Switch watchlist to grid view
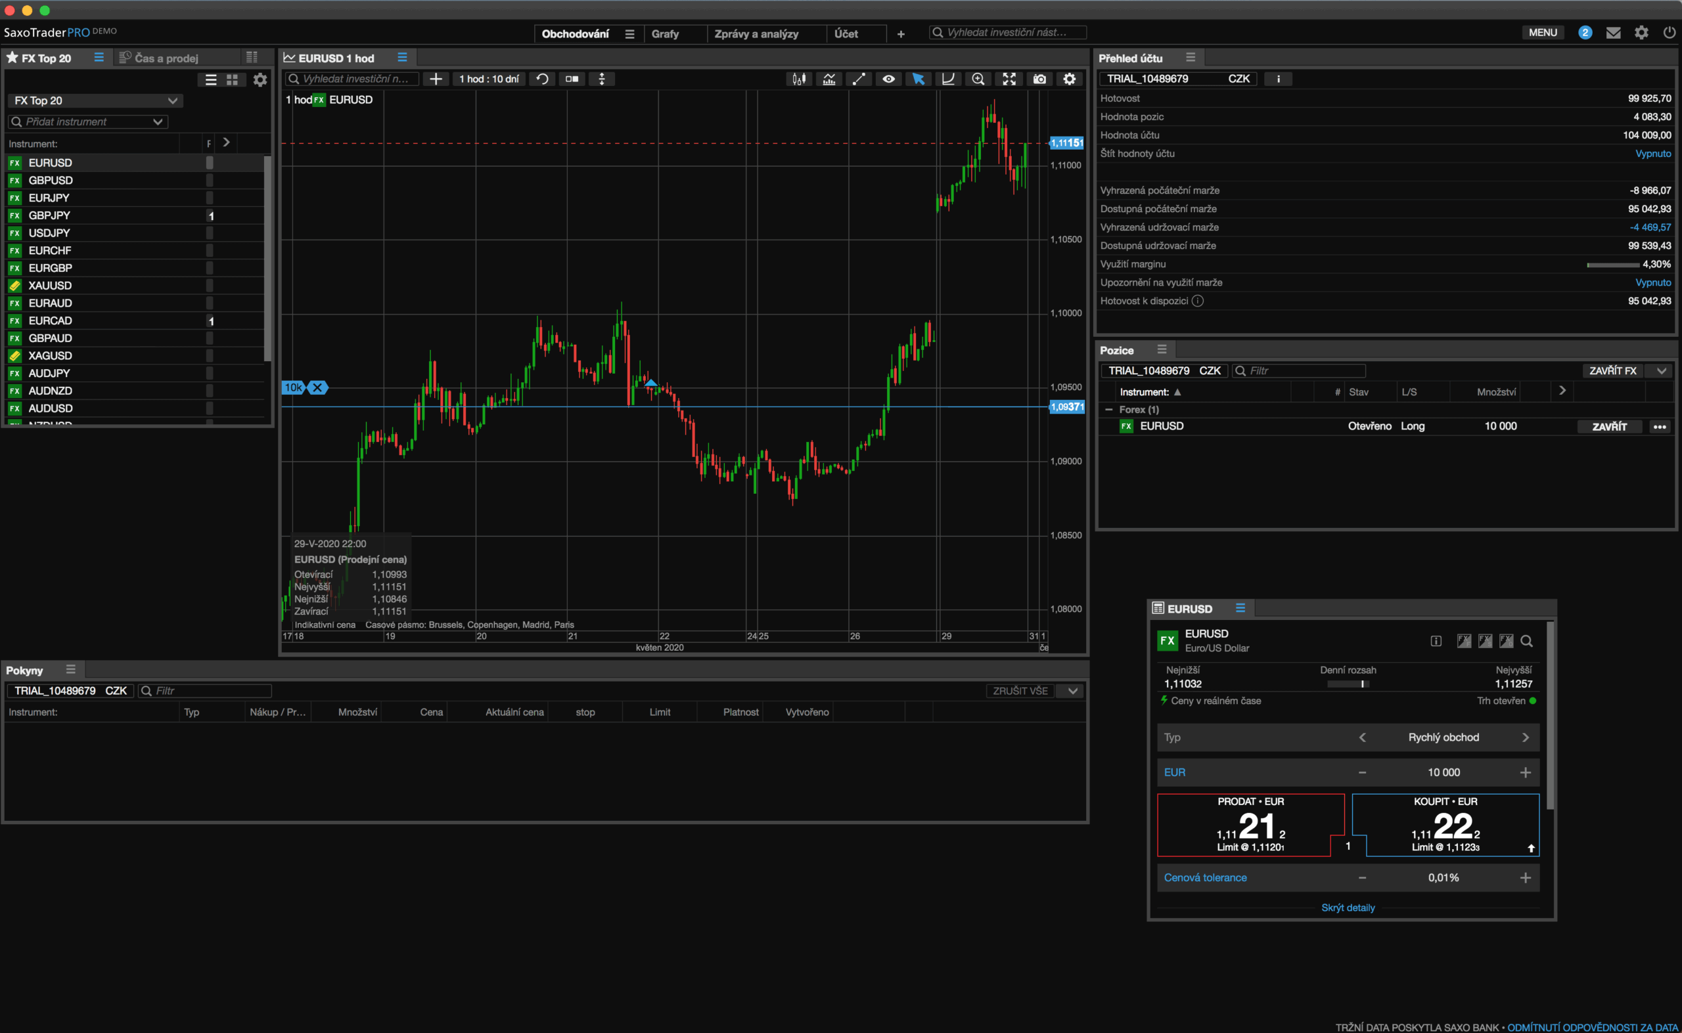Viewport: 1682px width, 1033px height. point(233,80)
